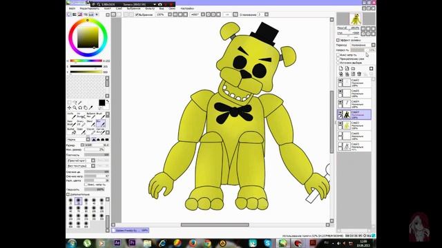Select the eyedropper color picker tool
This screenshot has height=248, width=442.
90,107
